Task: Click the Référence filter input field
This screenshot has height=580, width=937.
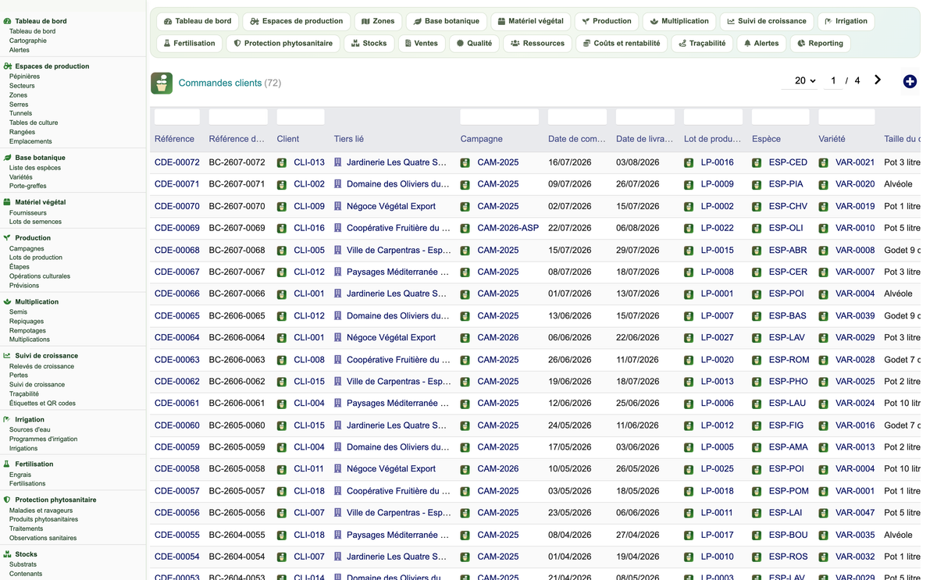Action: coord(177,117)
